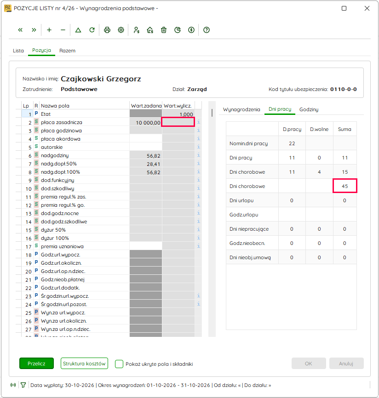This screenshot has width=379, height=398.
Task: Show info for nadgodziny row
Action: pyautogui.click(x=198, y=155)
